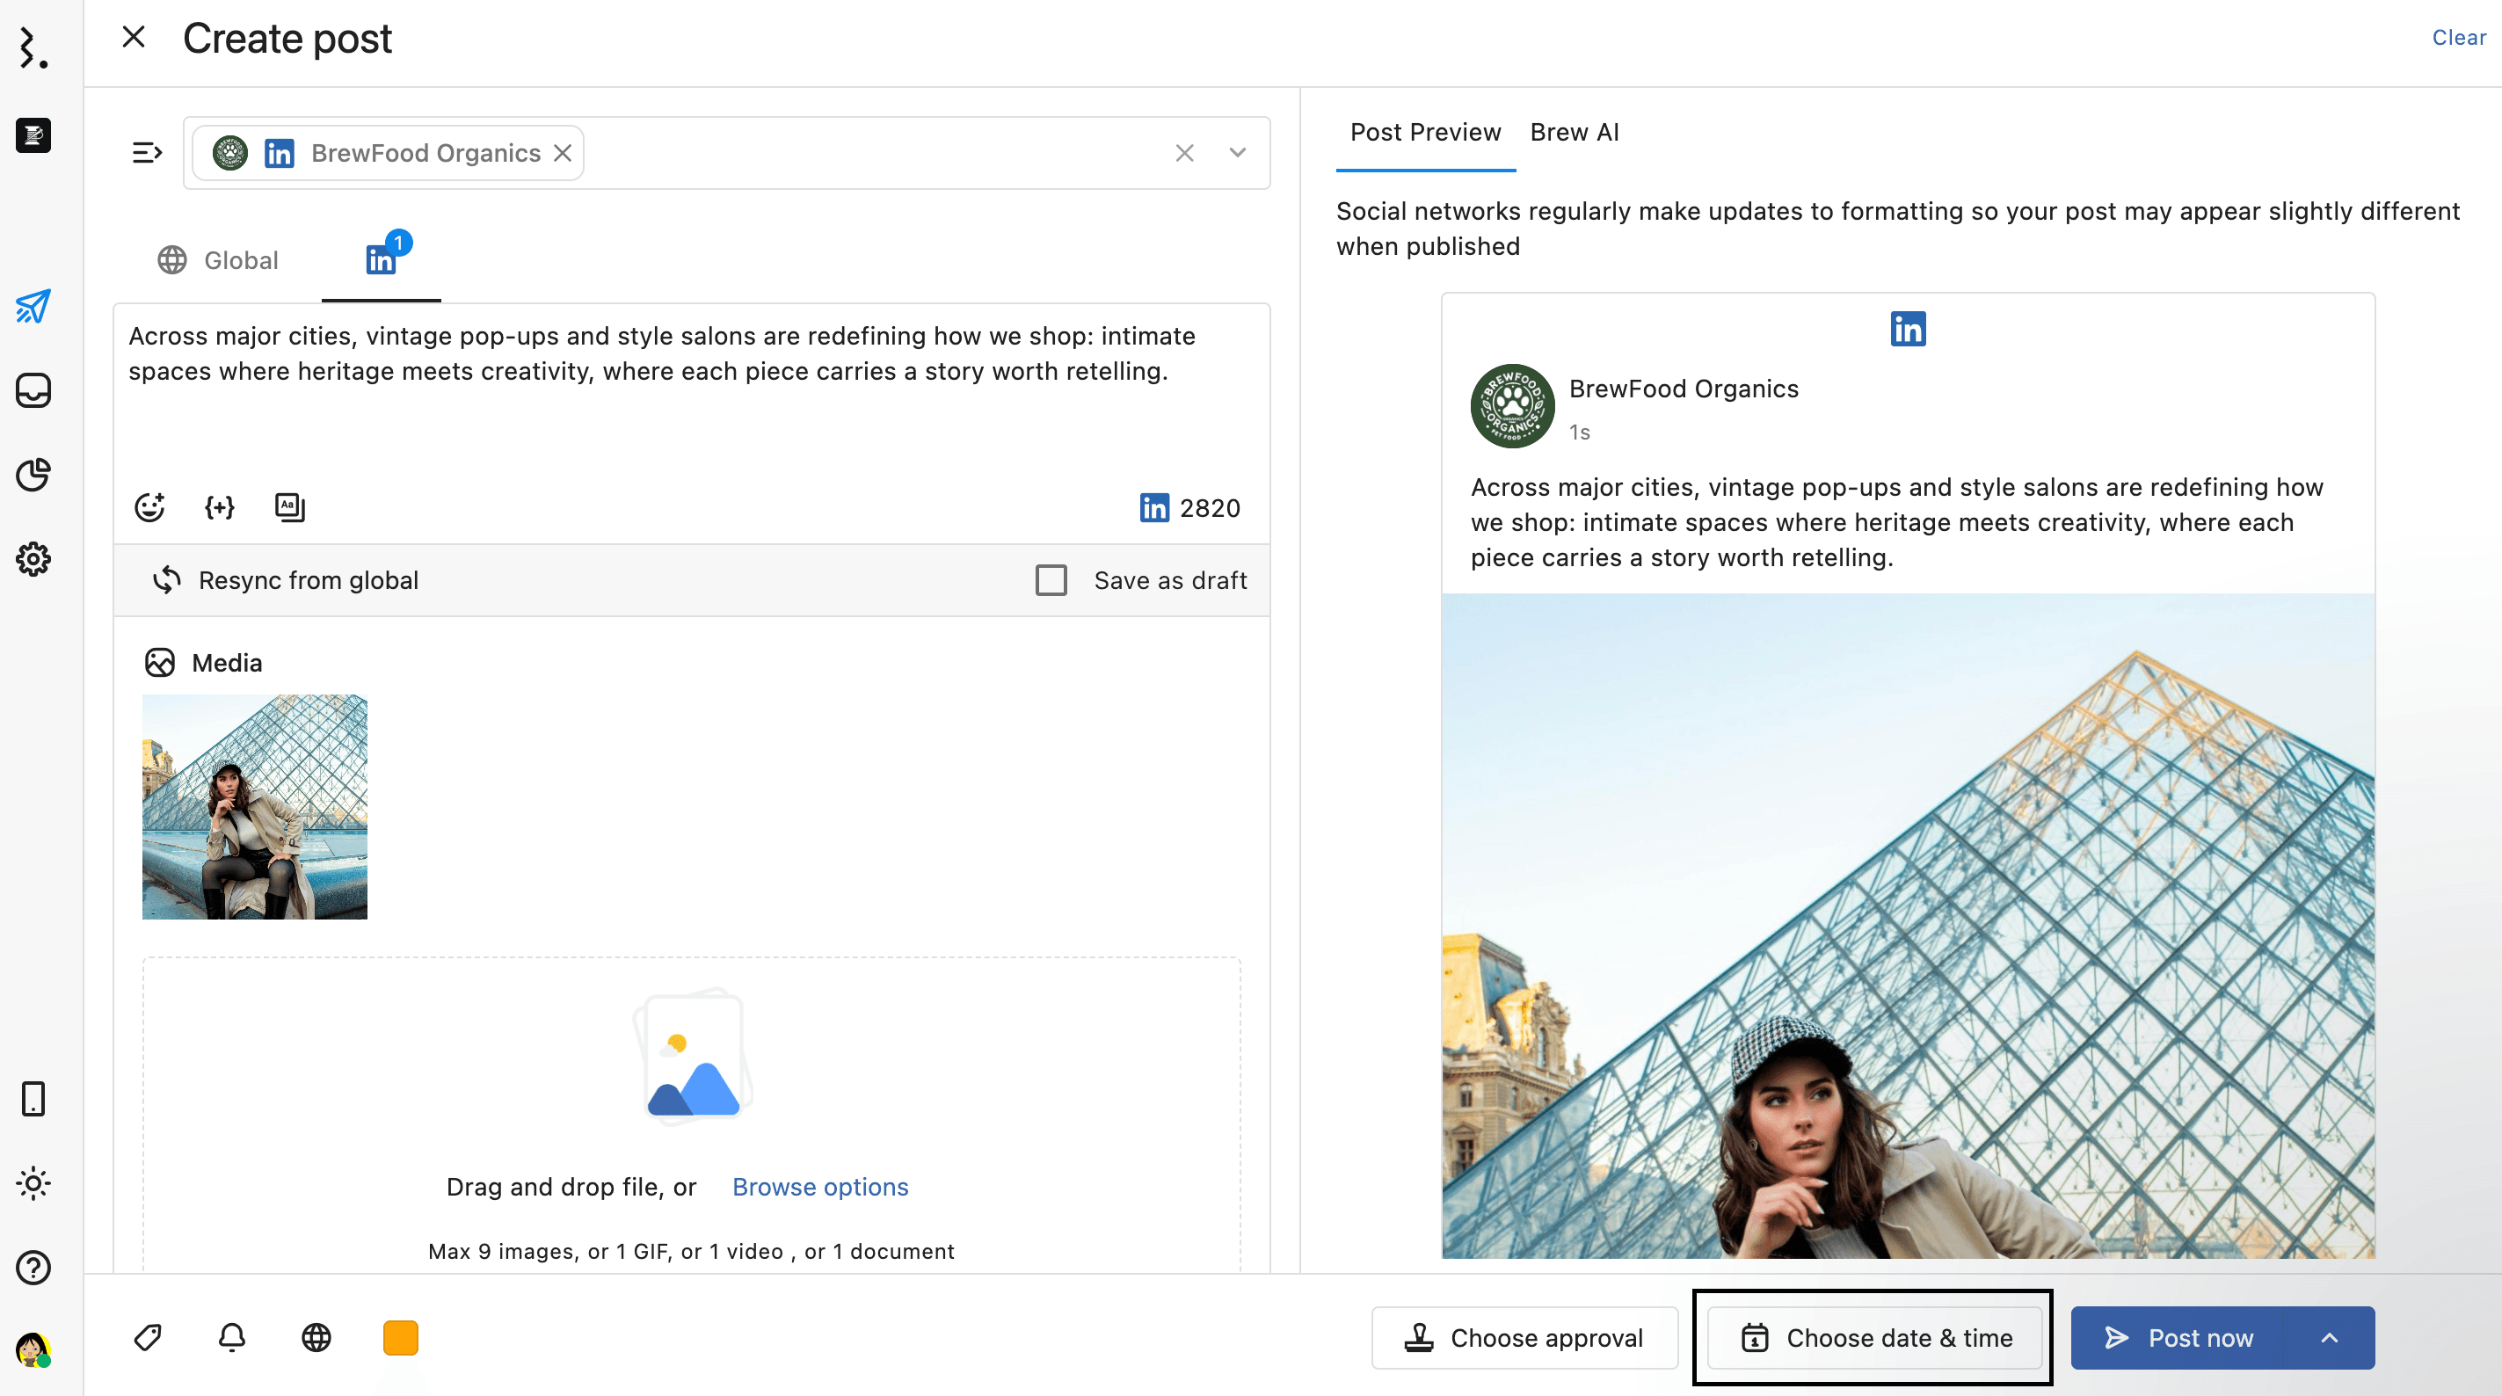This screenshot has height=1396, width=2502.
Task: Expand the account selector dropdown chevron
Action: click(1236, 154)
